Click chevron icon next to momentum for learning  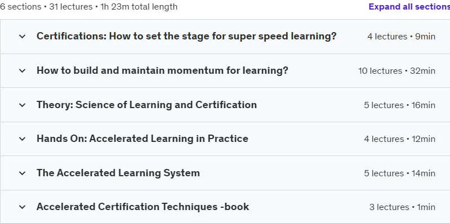coord(22,70)
